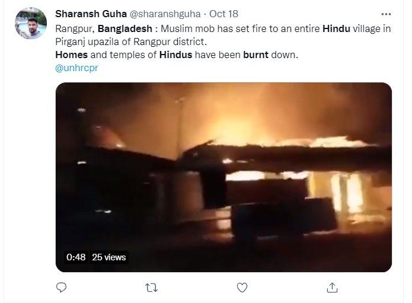
Task: Retweet this post using the arrows icon
Action: pyautogui.click(x=152, y=288)
